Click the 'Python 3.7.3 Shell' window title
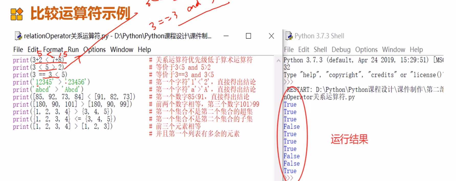Viewport: 456px width, 181px height. click(319, 36)
